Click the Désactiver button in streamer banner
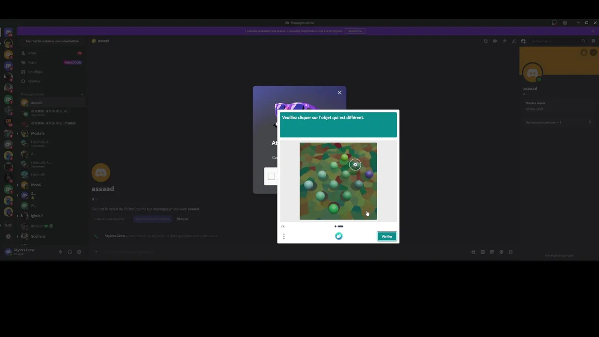 (355, 31)
